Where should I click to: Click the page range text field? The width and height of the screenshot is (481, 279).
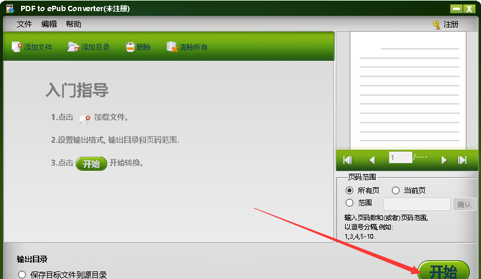pos(417,204)
